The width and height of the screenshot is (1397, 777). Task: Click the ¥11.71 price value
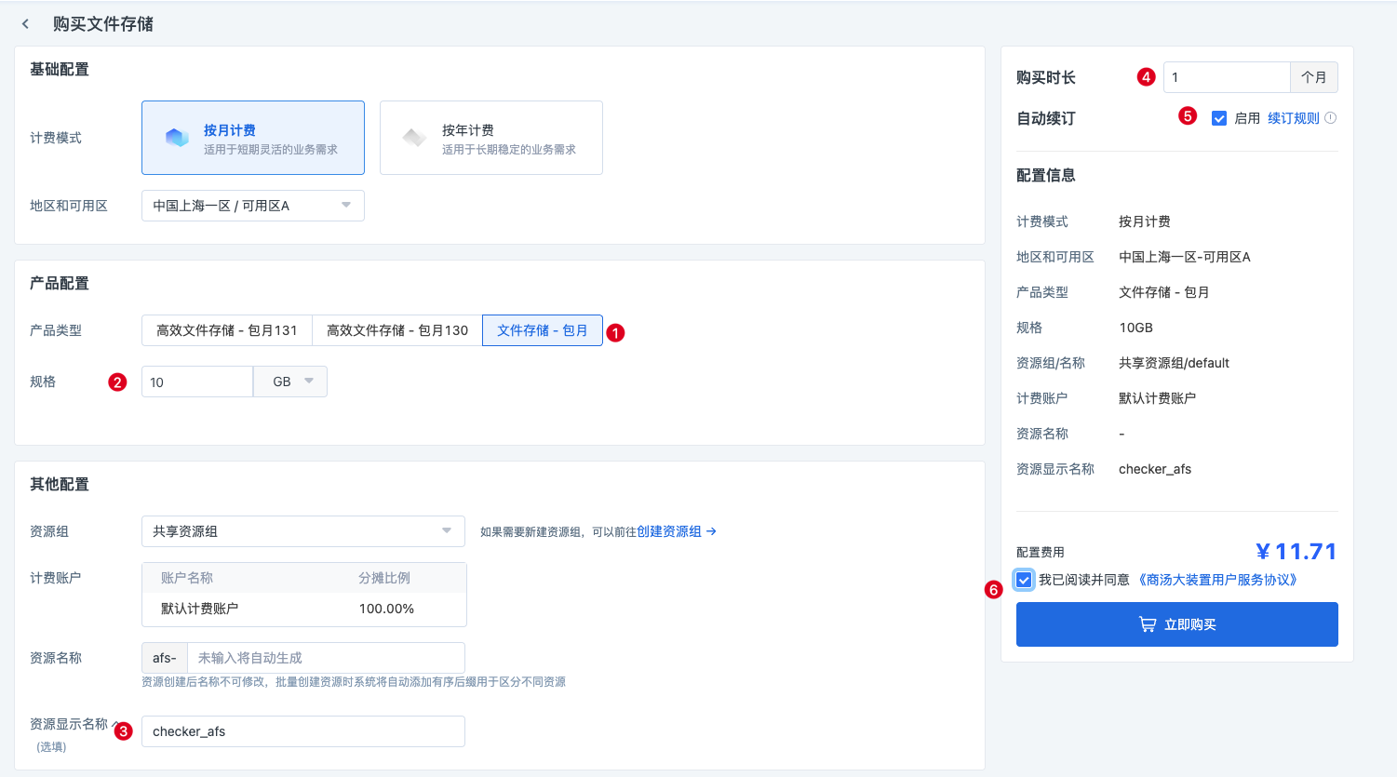[x=1296, y=552]
